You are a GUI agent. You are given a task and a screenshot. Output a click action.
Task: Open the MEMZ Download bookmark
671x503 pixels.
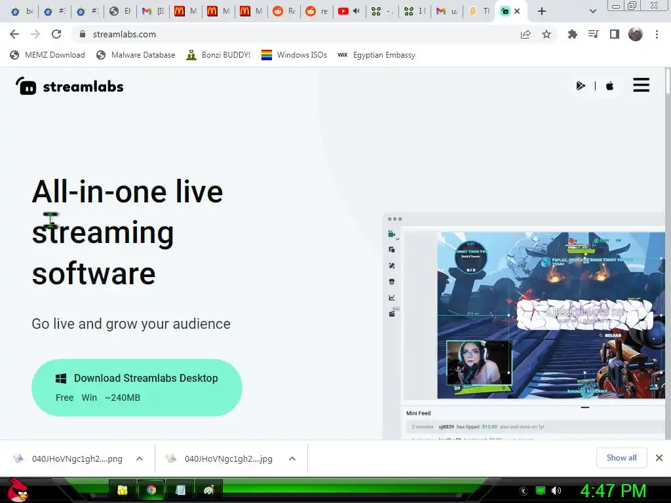click(47, 55)
